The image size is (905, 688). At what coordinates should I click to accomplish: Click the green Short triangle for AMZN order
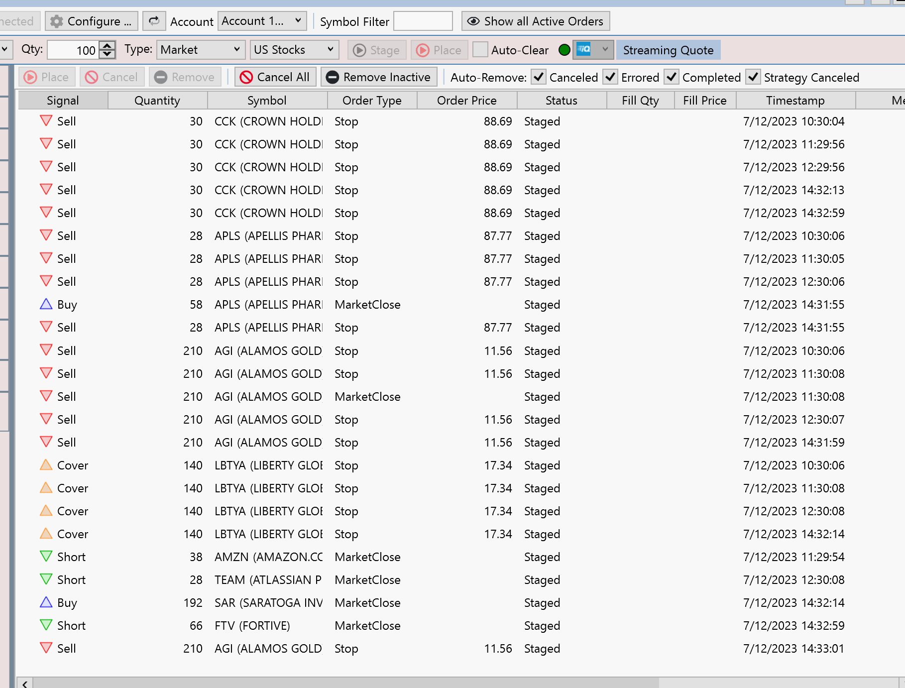pyautogui.click(x=46, y=557)
